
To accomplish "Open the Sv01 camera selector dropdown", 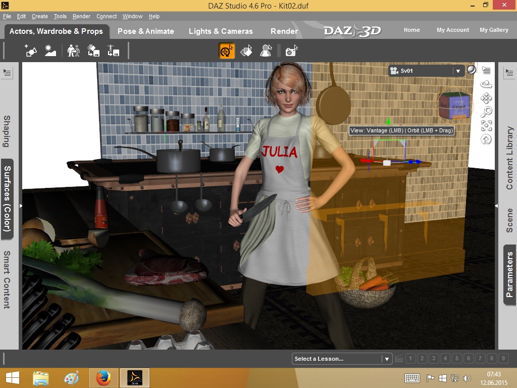I will [x=426, y=71].
